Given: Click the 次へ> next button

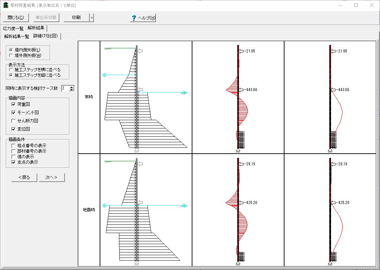Looking at the screenshot, I should 51,177.
